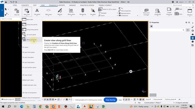Choose On work plane view option

click(32, 35)
